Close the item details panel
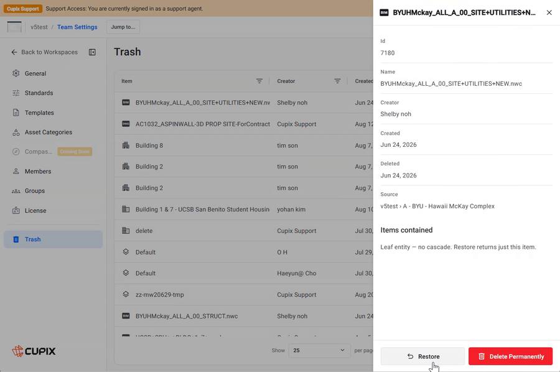 (549, 12)
